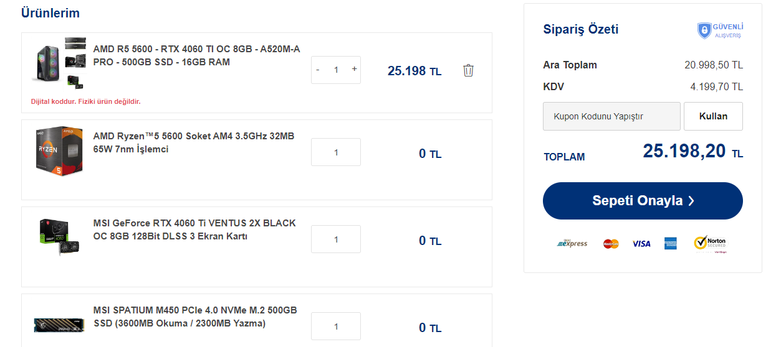Open the gaming PC bundle thumbnail image
Viewport: 781px width, 347px height.
pyautogui.click(x=59, y=62)
